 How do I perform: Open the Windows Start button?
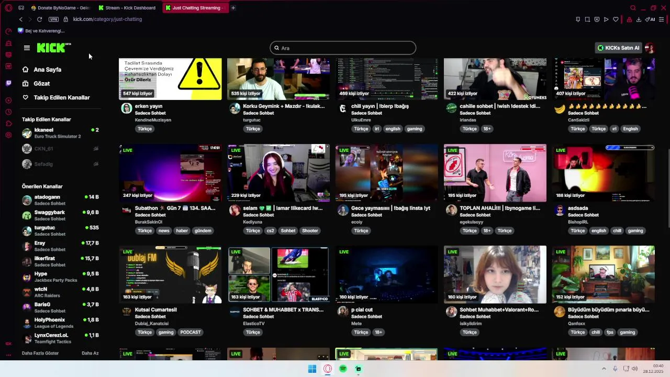point(312,369)
